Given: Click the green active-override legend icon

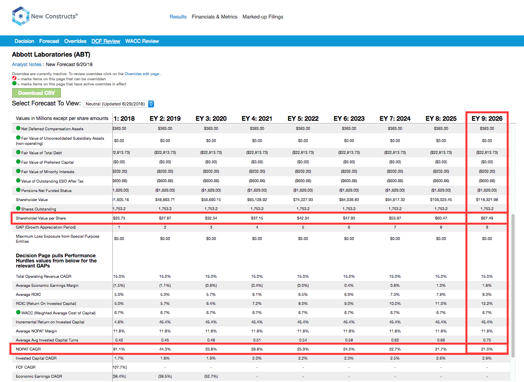Looking at the screenshot, I should click(14, 83).
